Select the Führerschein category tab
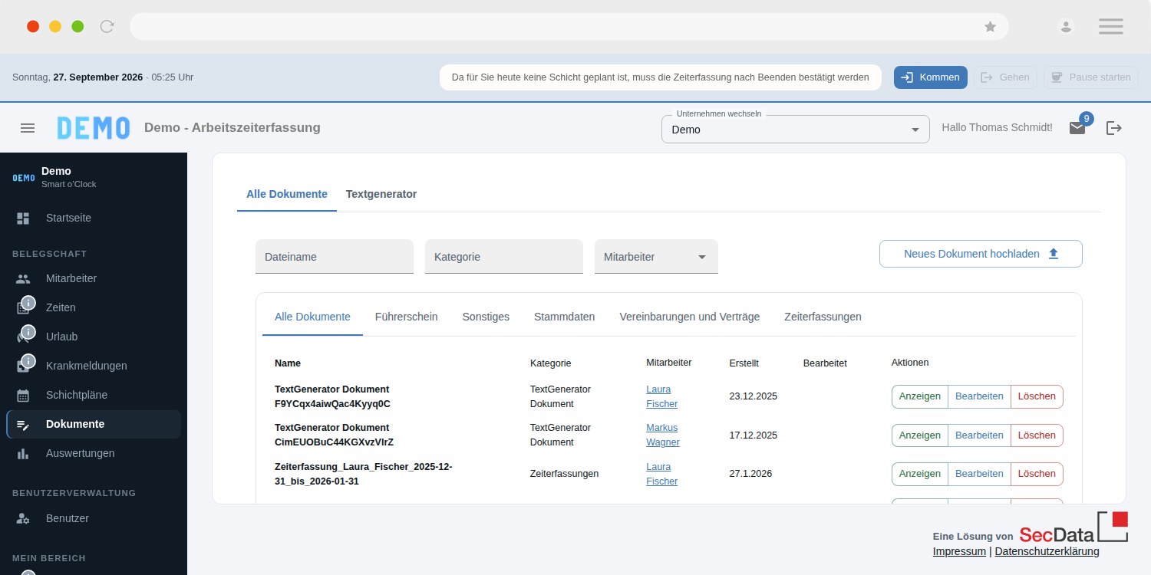Viewport: 1151px width, 575px height. (406, 317)
